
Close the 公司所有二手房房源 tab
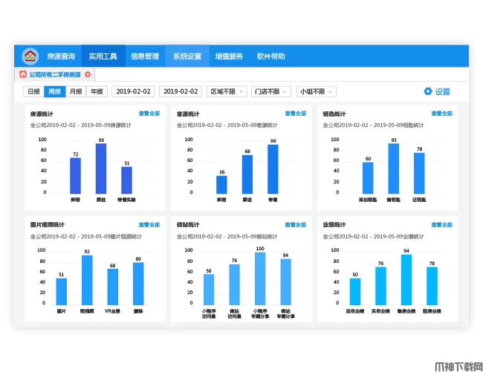coord(88,74)
